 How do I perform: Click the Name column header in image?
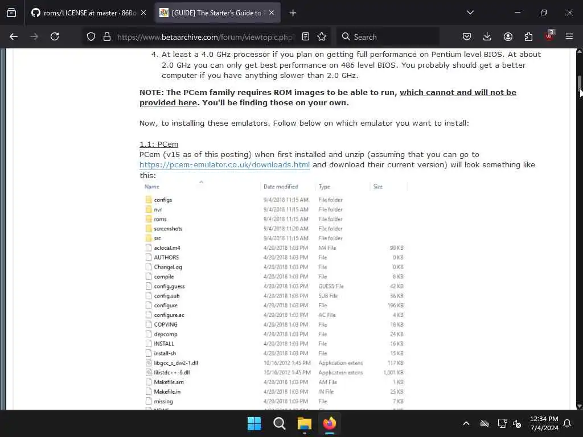point(151,187)
